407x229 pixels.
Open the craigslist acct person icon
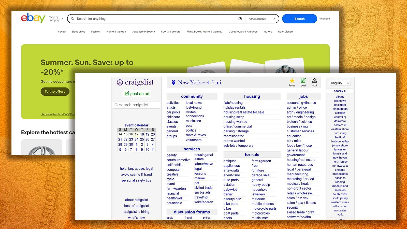pos(314,81)
